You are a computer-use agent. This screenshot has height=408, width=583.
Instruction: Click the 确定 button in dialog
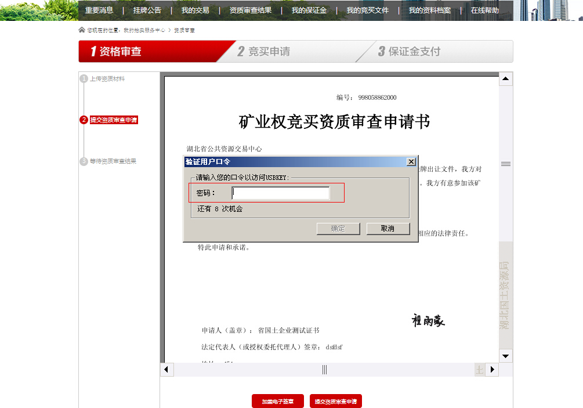[x=338, y=229]
